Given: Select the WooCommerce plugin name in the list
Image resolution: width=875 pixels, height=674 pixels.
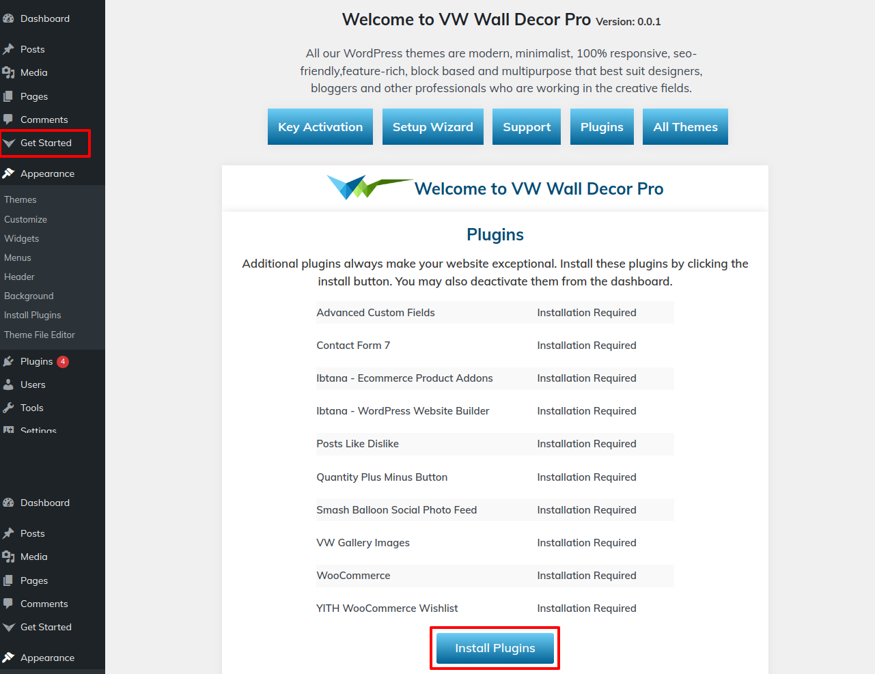Looking at the screenshot, I should pos(353,576).
